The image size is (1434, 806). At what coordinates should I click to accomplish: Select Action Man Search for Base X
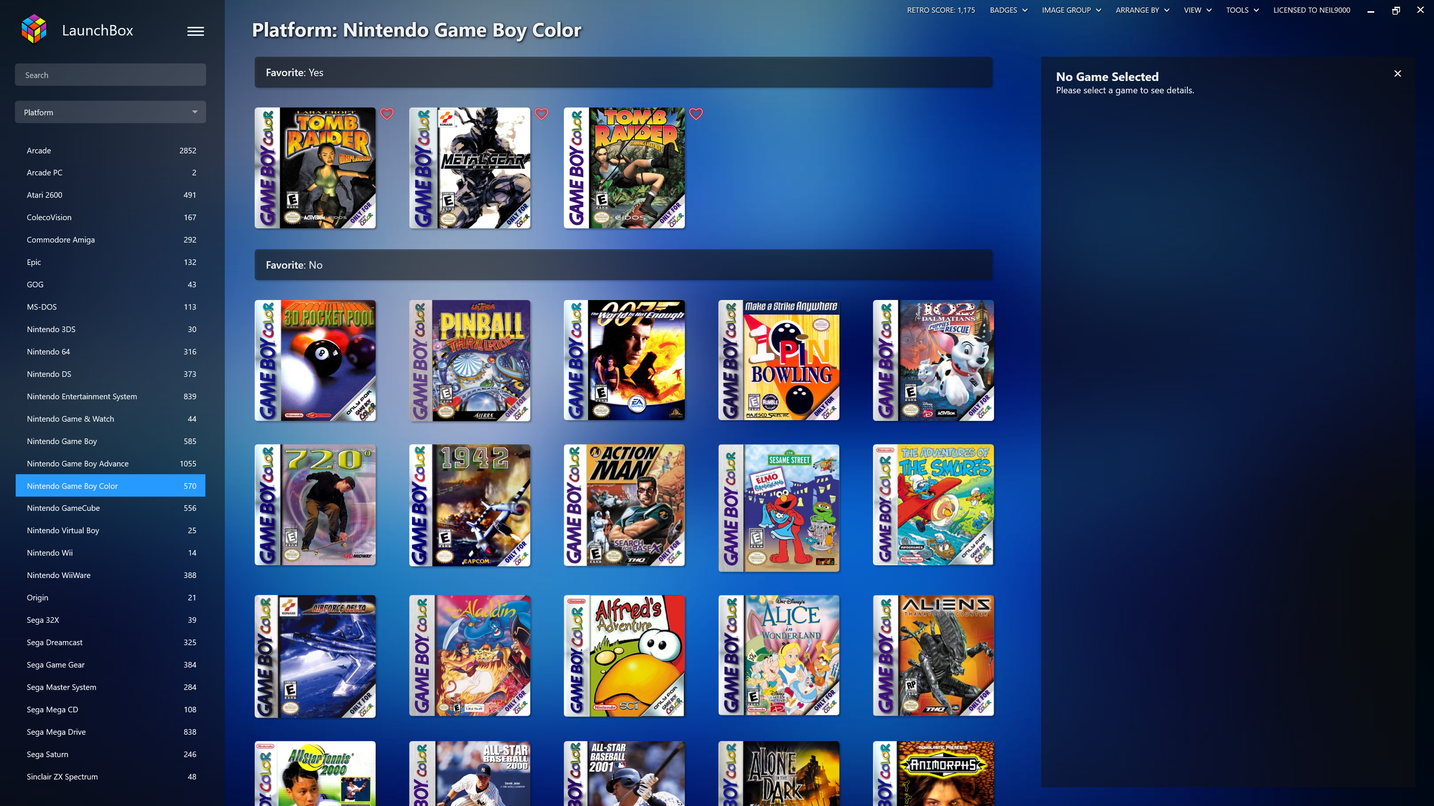coord(624,505)
